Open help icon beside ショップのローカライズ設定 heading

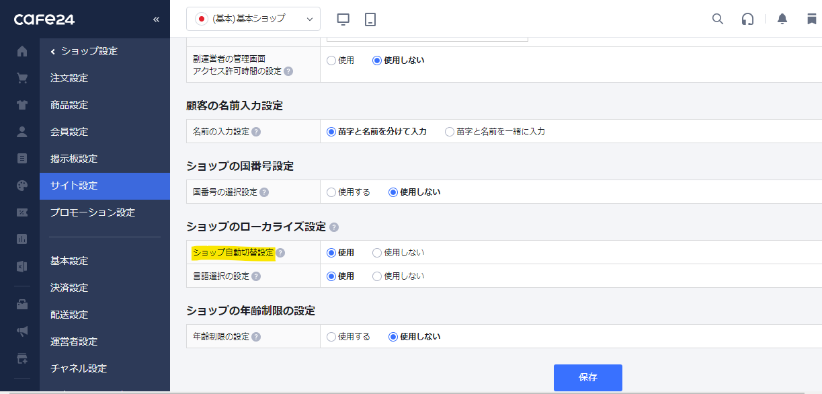click(x=334, y=227)
